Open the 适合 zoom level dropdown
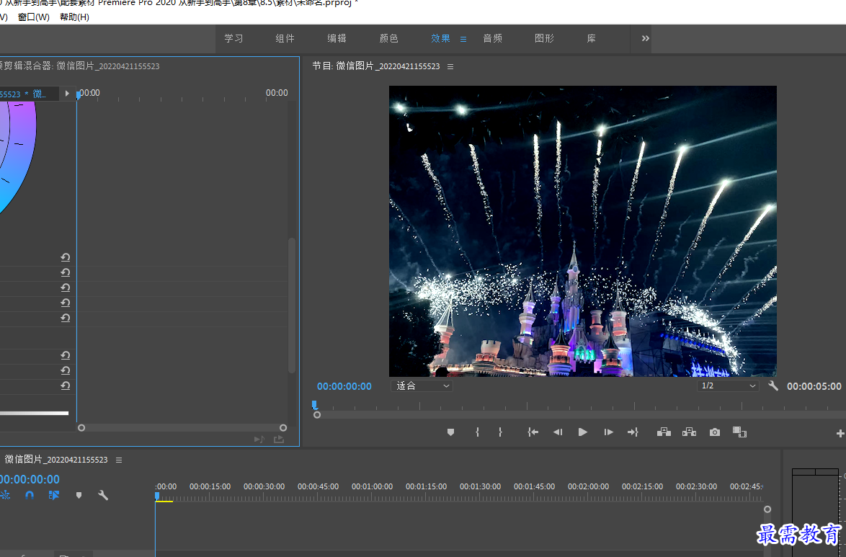846x557 pixels. [x=422, y=386]
